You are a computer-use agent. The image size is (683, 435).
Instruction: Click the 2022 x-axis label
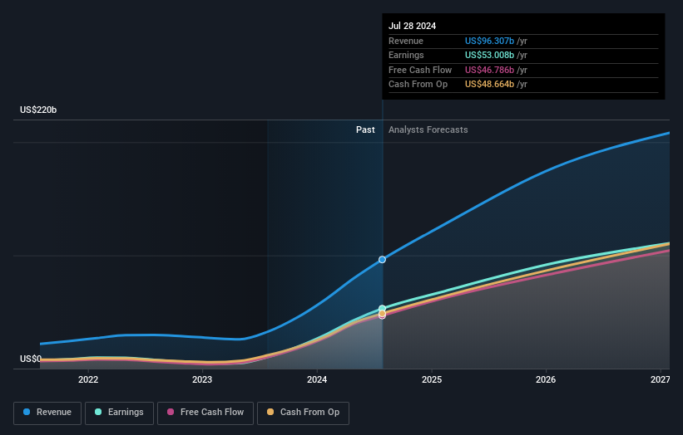point(88,379)
